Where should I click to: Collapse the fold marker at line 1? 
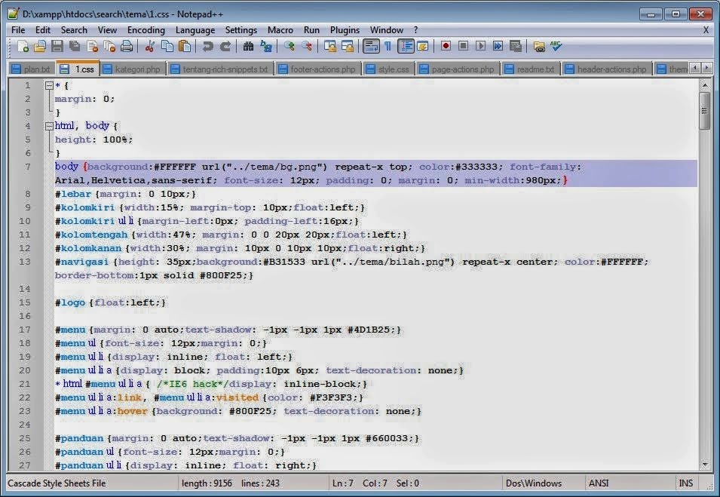pos(49,85)
